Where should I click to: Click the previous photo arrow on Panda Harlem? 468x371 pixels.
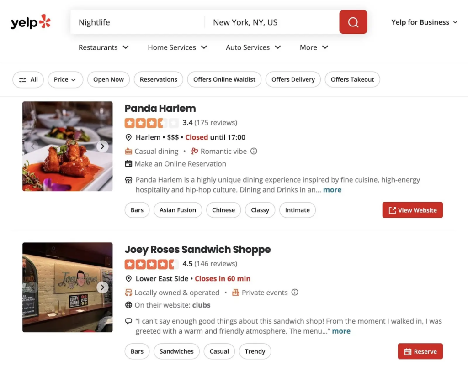point(32,146)
